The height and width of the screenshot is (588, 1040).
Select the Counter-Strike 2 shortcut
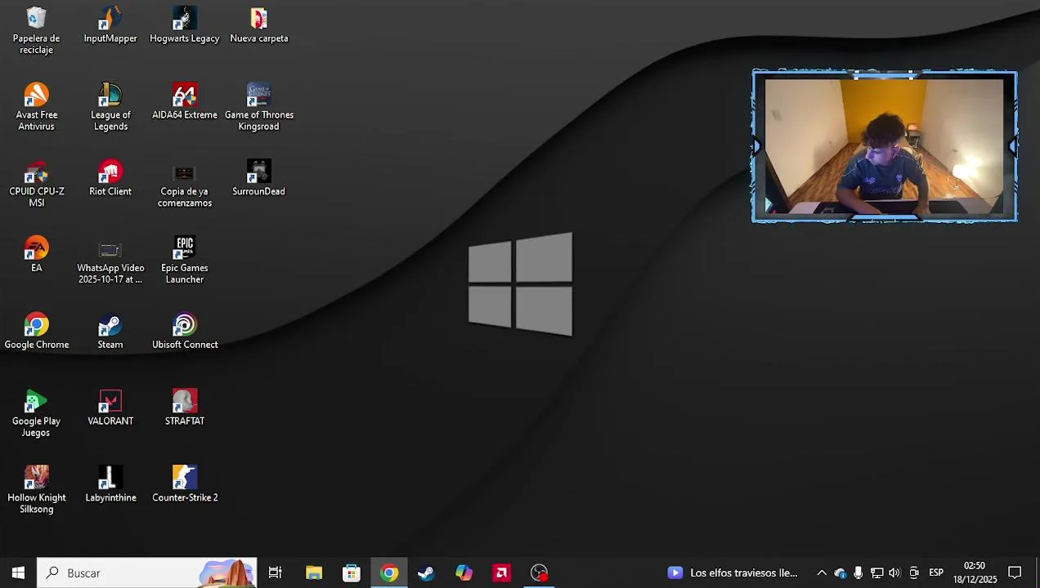[185, 484]
